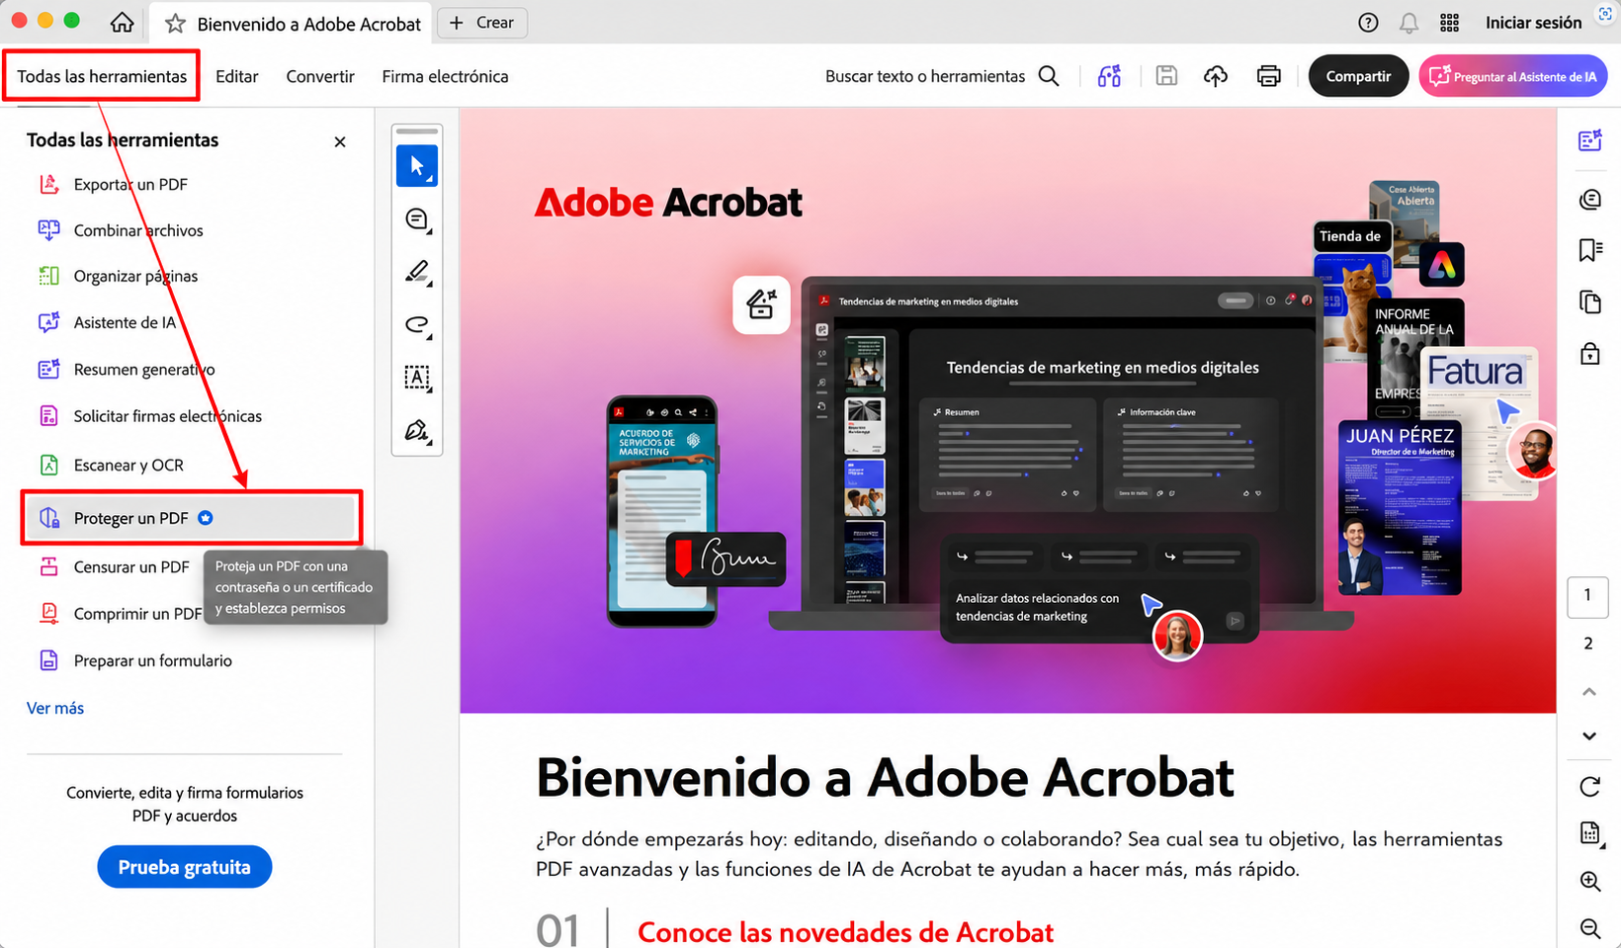
Task: Open the AI assistant panel icon at right
Action: click(x=1589, y=140)
